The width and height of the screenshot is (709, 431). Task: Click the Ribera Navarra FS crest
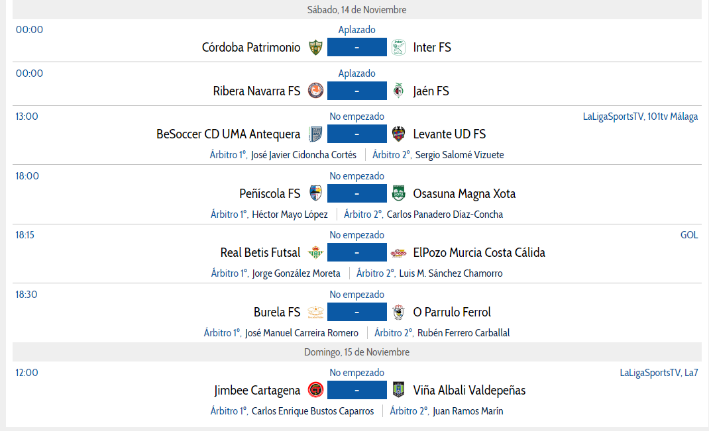tap(315, 91)
